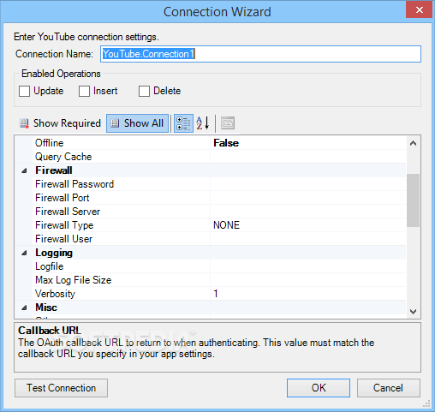Click the Misc category header text

46,308
